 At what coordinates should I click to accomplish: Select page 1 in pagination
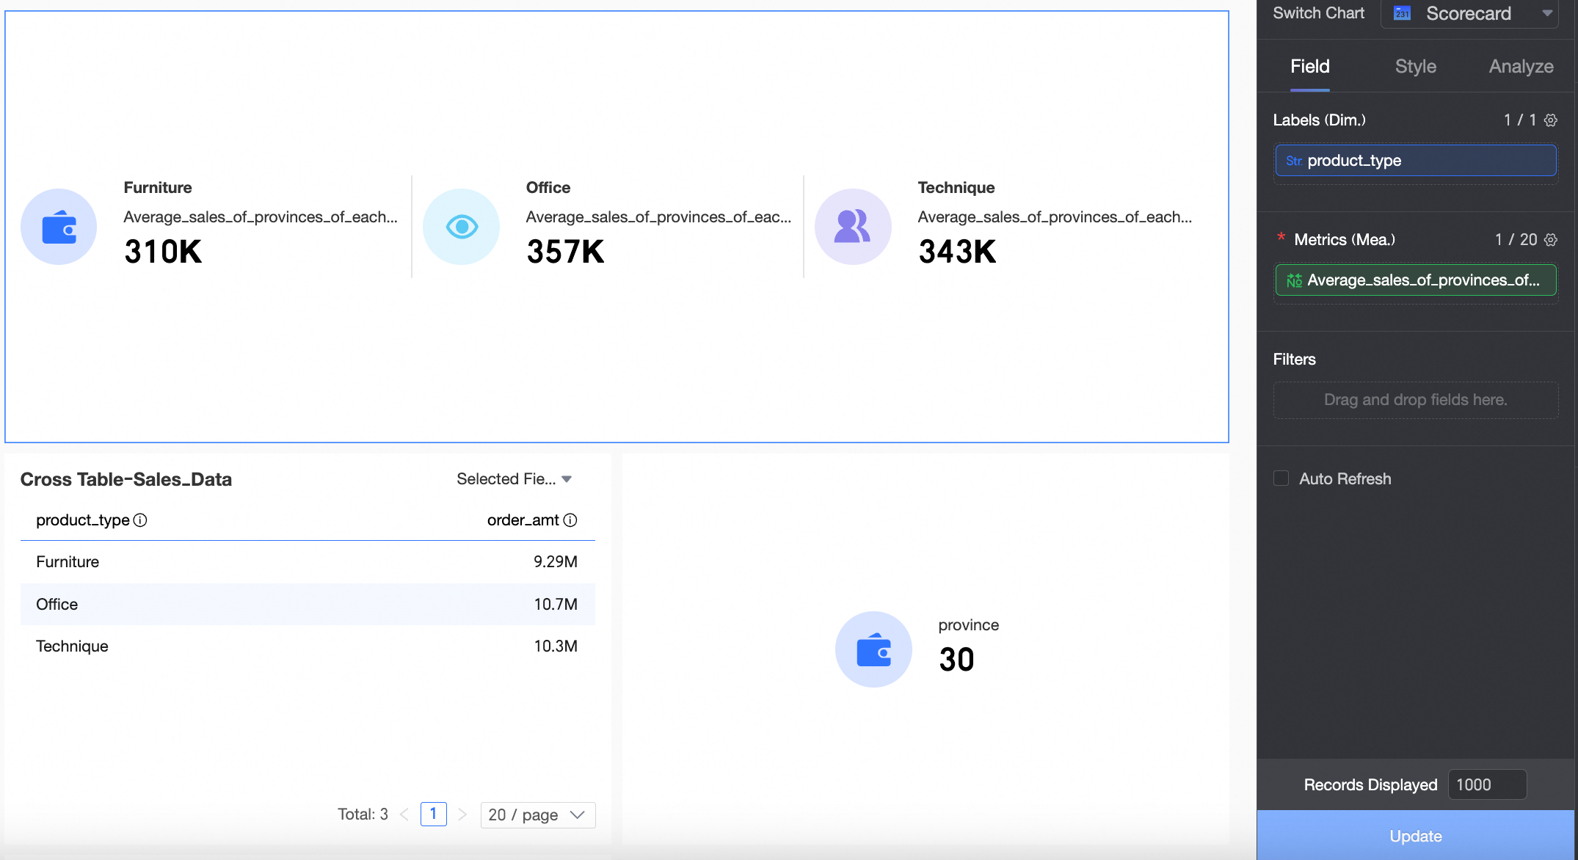[433, 814]
